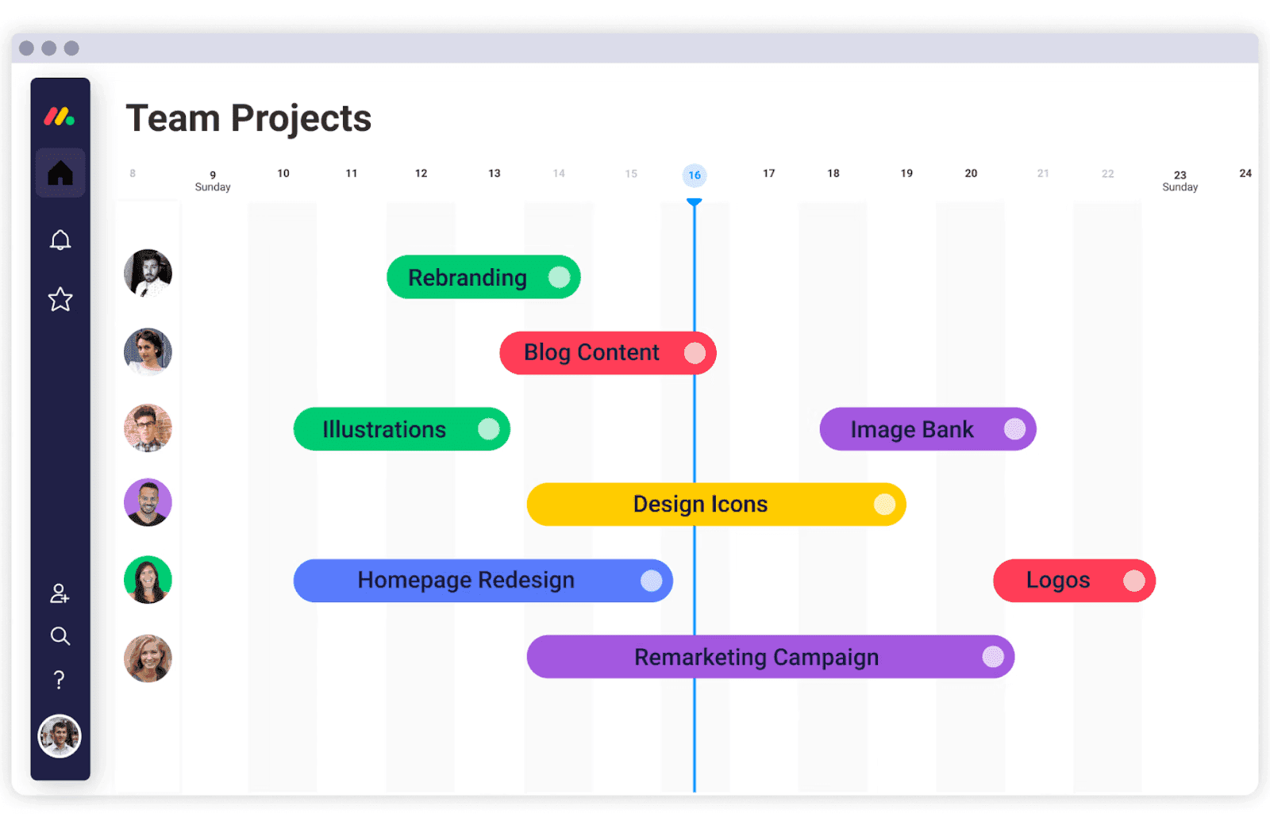Click the green status swatch on Illustrations
Image resolution: width=1270 pixels, height=829 pixels.
click(x=490, y=429)
